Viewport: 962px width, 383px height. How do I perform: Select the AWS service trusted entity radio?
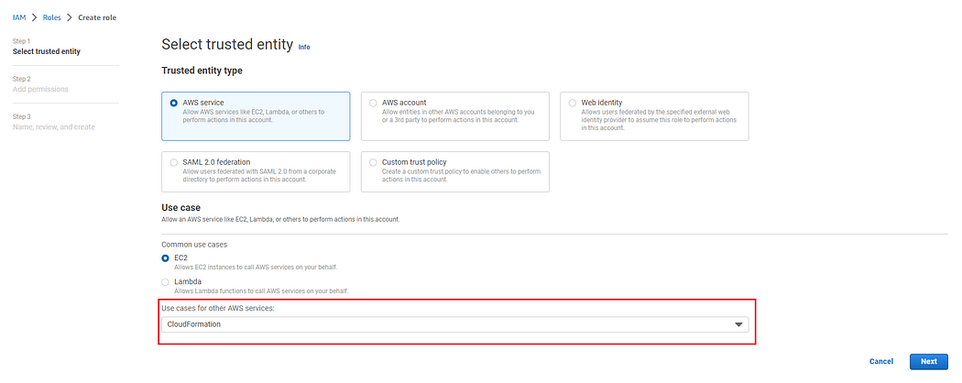[x=174, y=104]
